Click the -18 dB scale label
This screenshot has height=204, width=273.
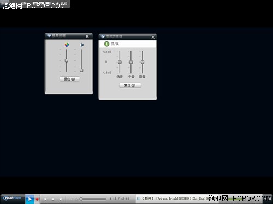[107, 73]
